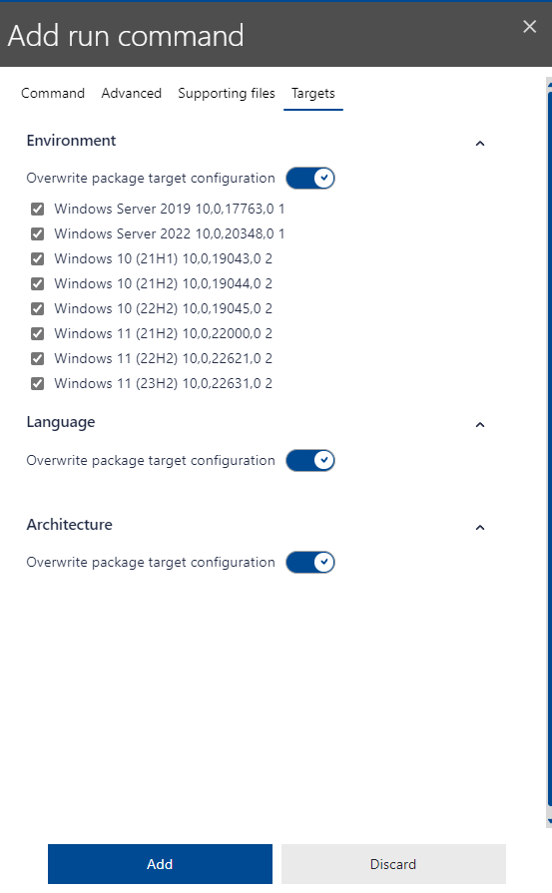Click the Windows 11 (21H2) 10,0,22000,0 label
This screenshot has height=893, width=552.
pyautogui.click(x=163, y=333)
